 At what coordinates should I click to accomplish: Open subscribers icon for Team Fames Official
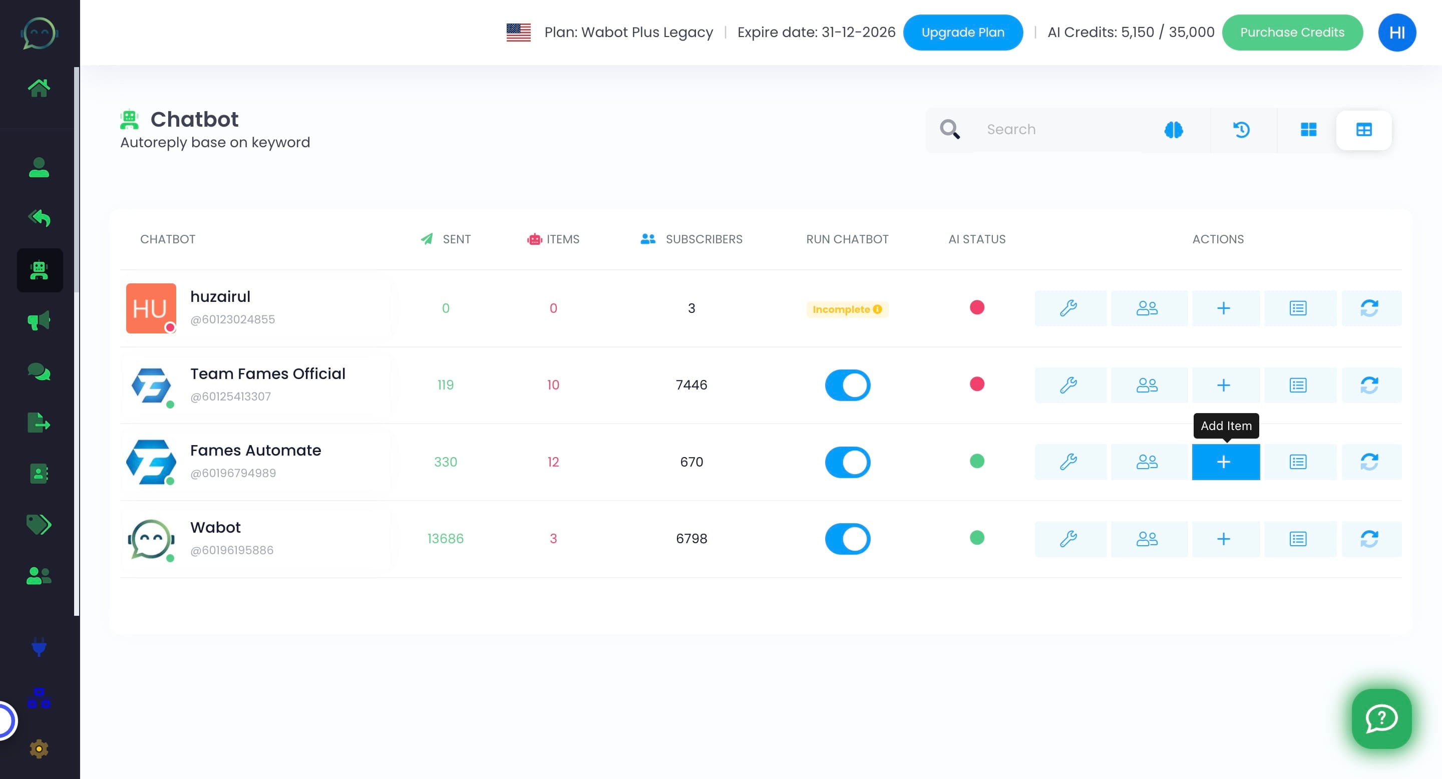point(1147,385)
